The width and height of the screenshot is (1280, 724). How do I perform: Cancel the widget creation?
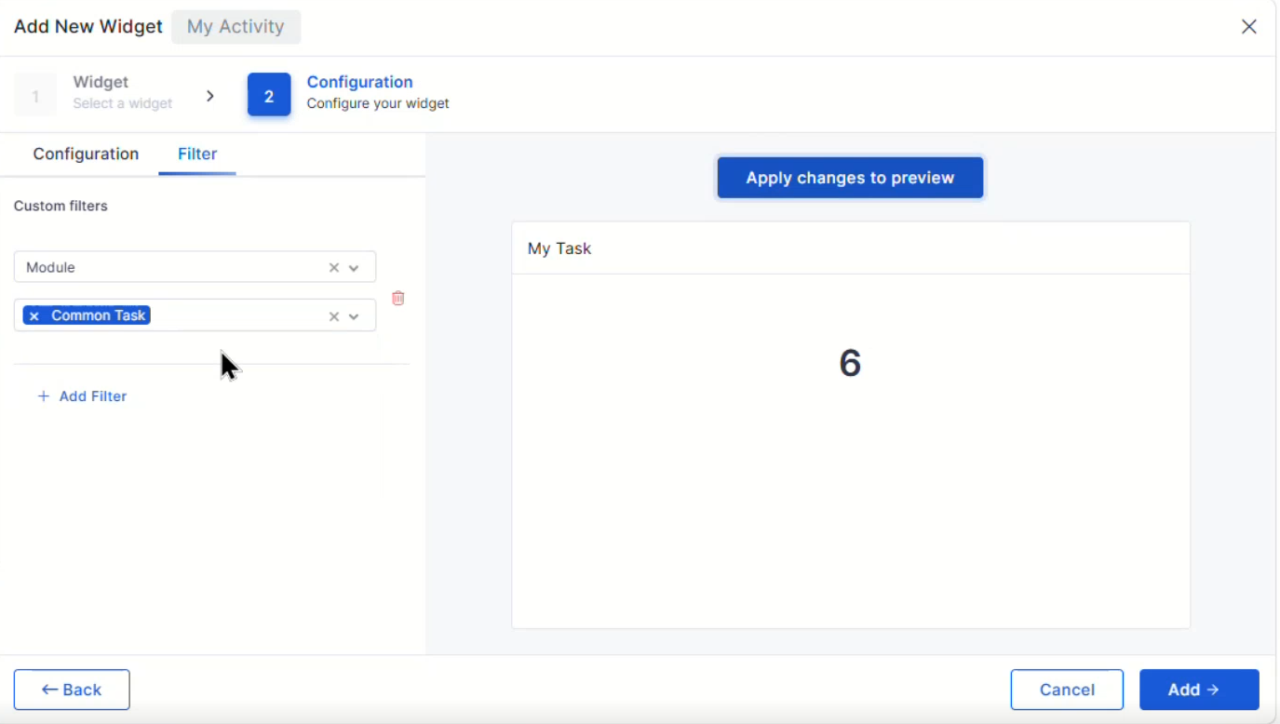tap(1067, 690)
